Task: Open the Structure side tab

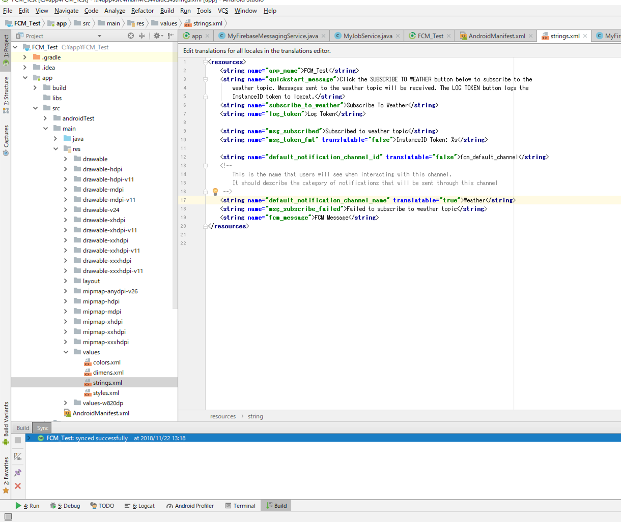Action: pos(6,95)
